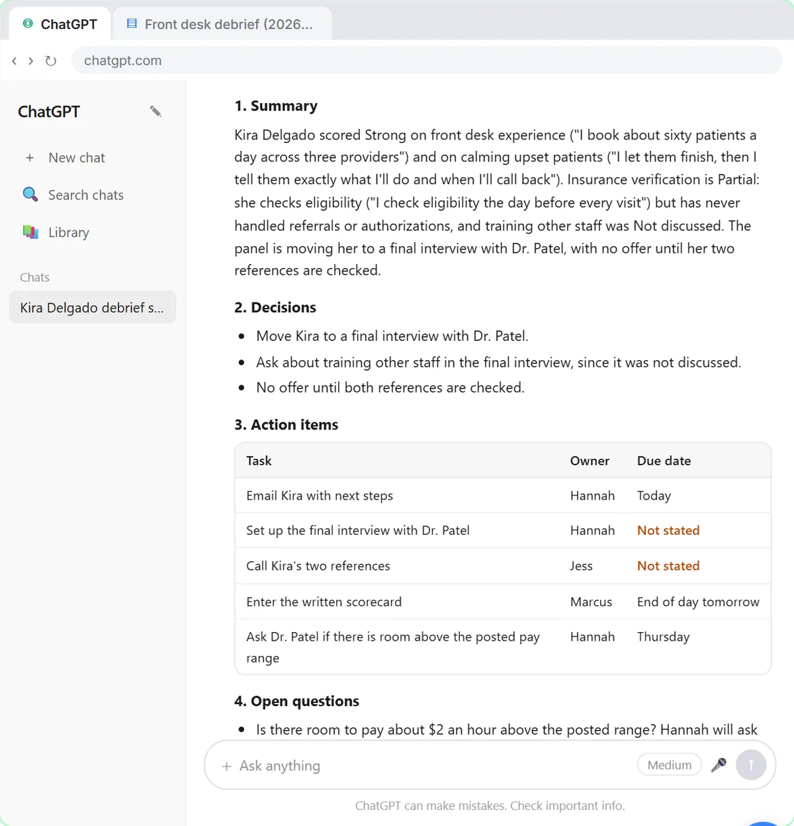
Task: Click 'Hannah' owner in Email Kira row
Action: click(592, 496)
